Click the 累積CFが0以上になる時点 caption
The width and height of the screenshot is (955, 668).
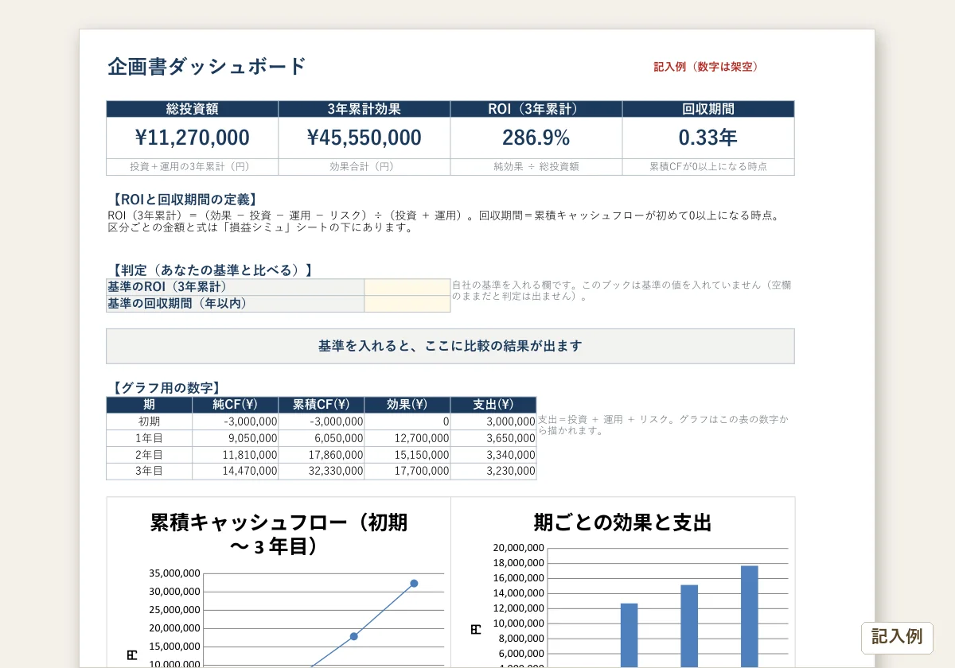[x=708, y=167]
